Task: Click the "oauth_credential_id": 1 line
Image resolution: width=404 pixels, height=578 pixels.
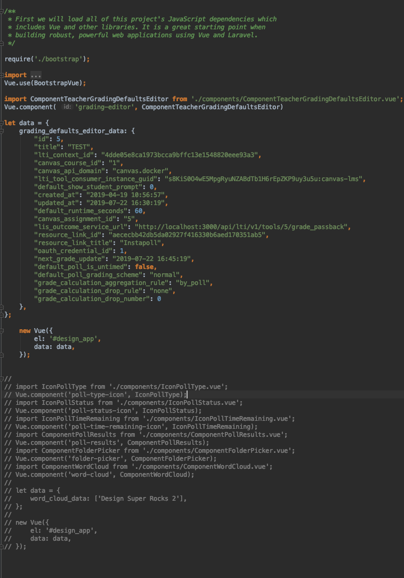Action: (80, 251)
